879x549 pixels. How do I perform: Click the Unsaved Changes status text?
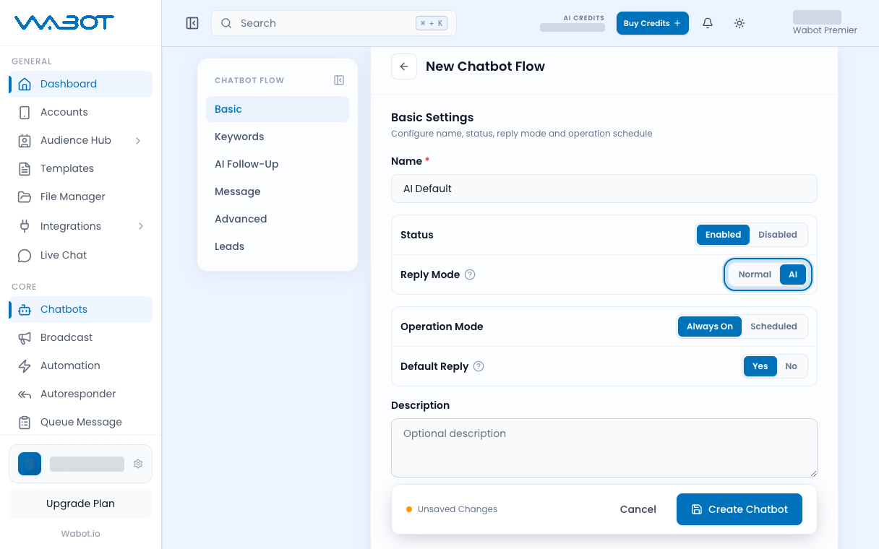(458, 509)
